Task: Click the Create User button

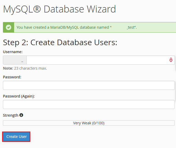Action: point(17,137)
